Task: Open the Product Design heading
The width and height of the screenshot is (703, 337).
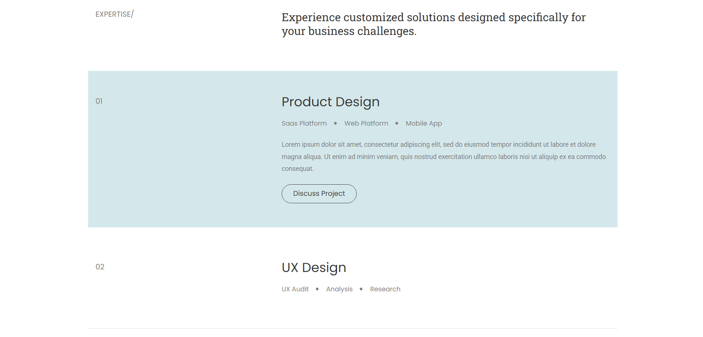Action: pyautogui.click(x=330, y=102)
